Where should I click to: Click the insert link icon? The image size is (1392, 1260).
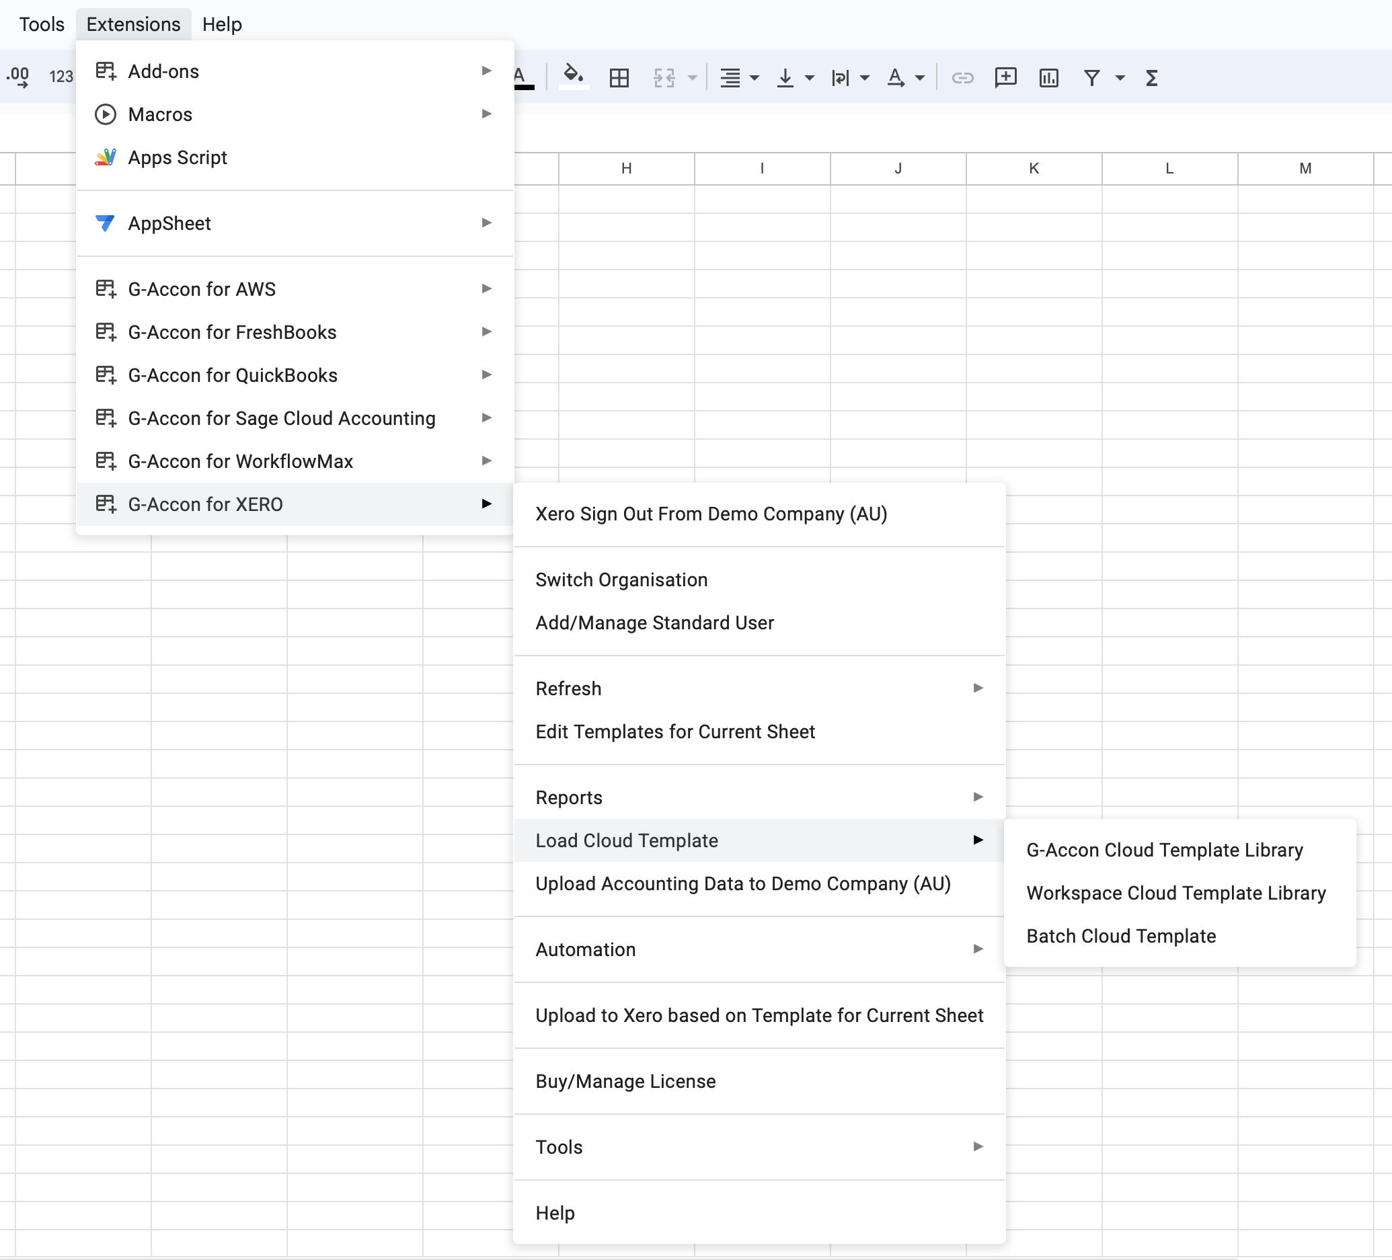(962, 78)
